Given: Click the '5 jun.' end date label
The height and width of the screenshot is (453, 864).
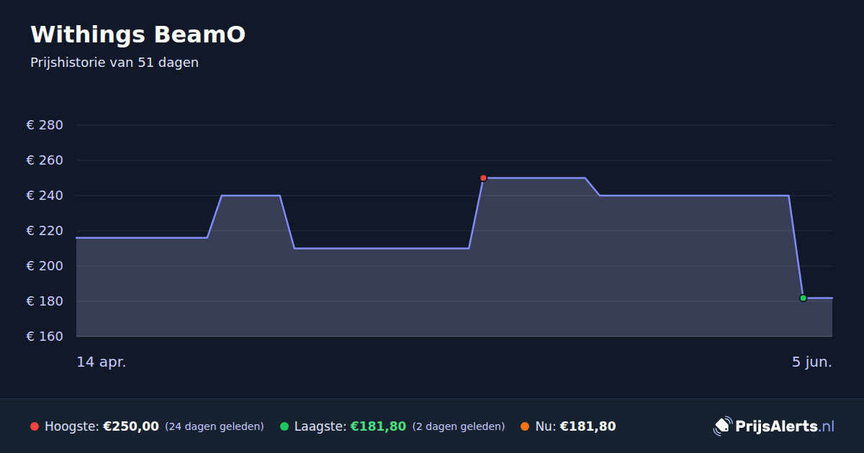Looking at the screenshot, I should 812,362.
